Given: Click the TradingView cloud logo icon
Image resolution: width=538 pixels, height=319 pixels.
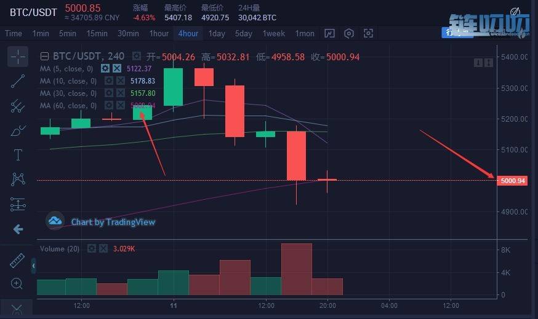Looking at the screenshot, I should click(x=55, y=221).
